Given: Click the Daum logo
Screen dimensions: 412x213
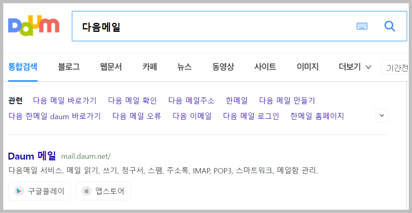Looking at the screenshot, I should [x=33, y=26].
